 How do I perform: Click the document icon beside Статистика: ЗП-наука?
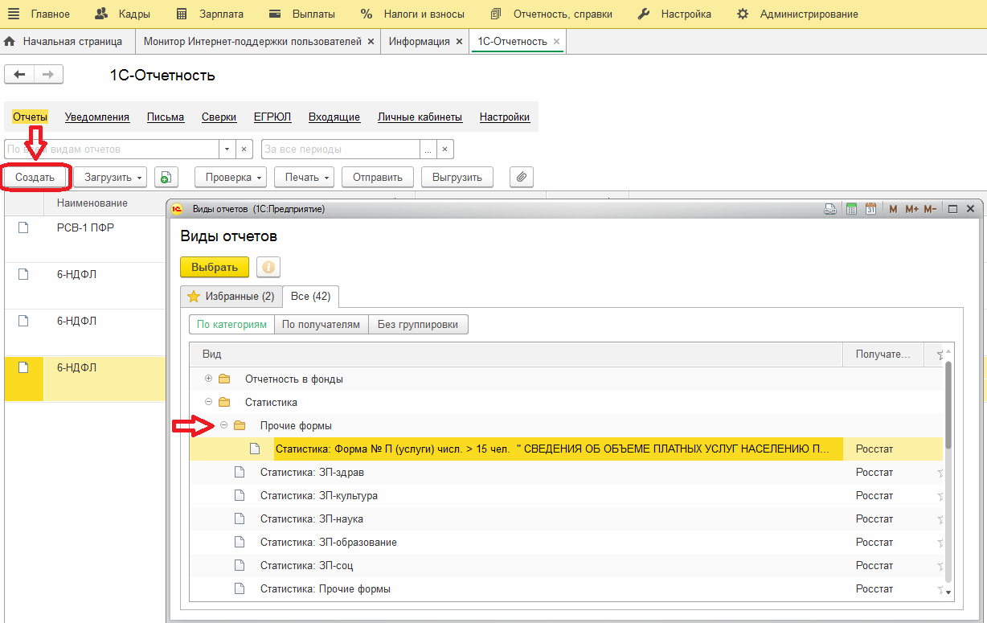pyautogui.click(x=239, y=518)
